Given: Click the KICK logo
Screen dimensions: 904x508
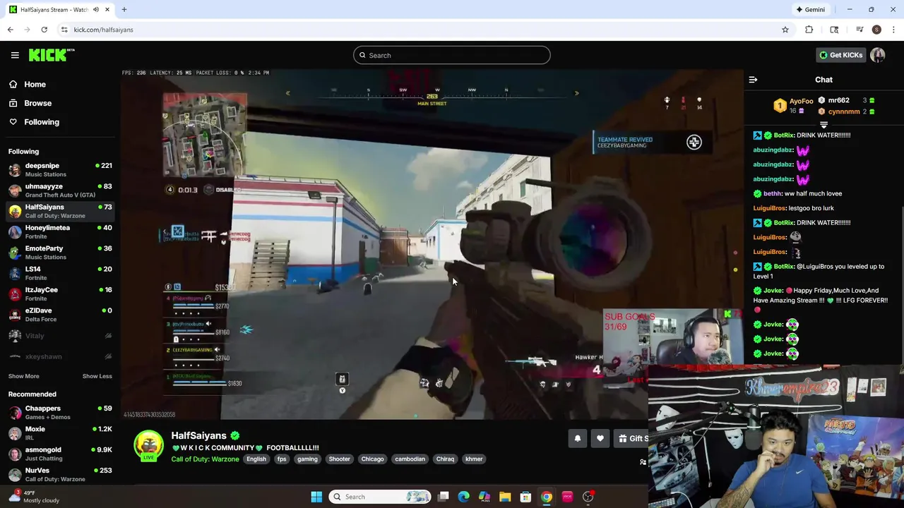Looking at the screenshot, I should [x=52, y=55].
